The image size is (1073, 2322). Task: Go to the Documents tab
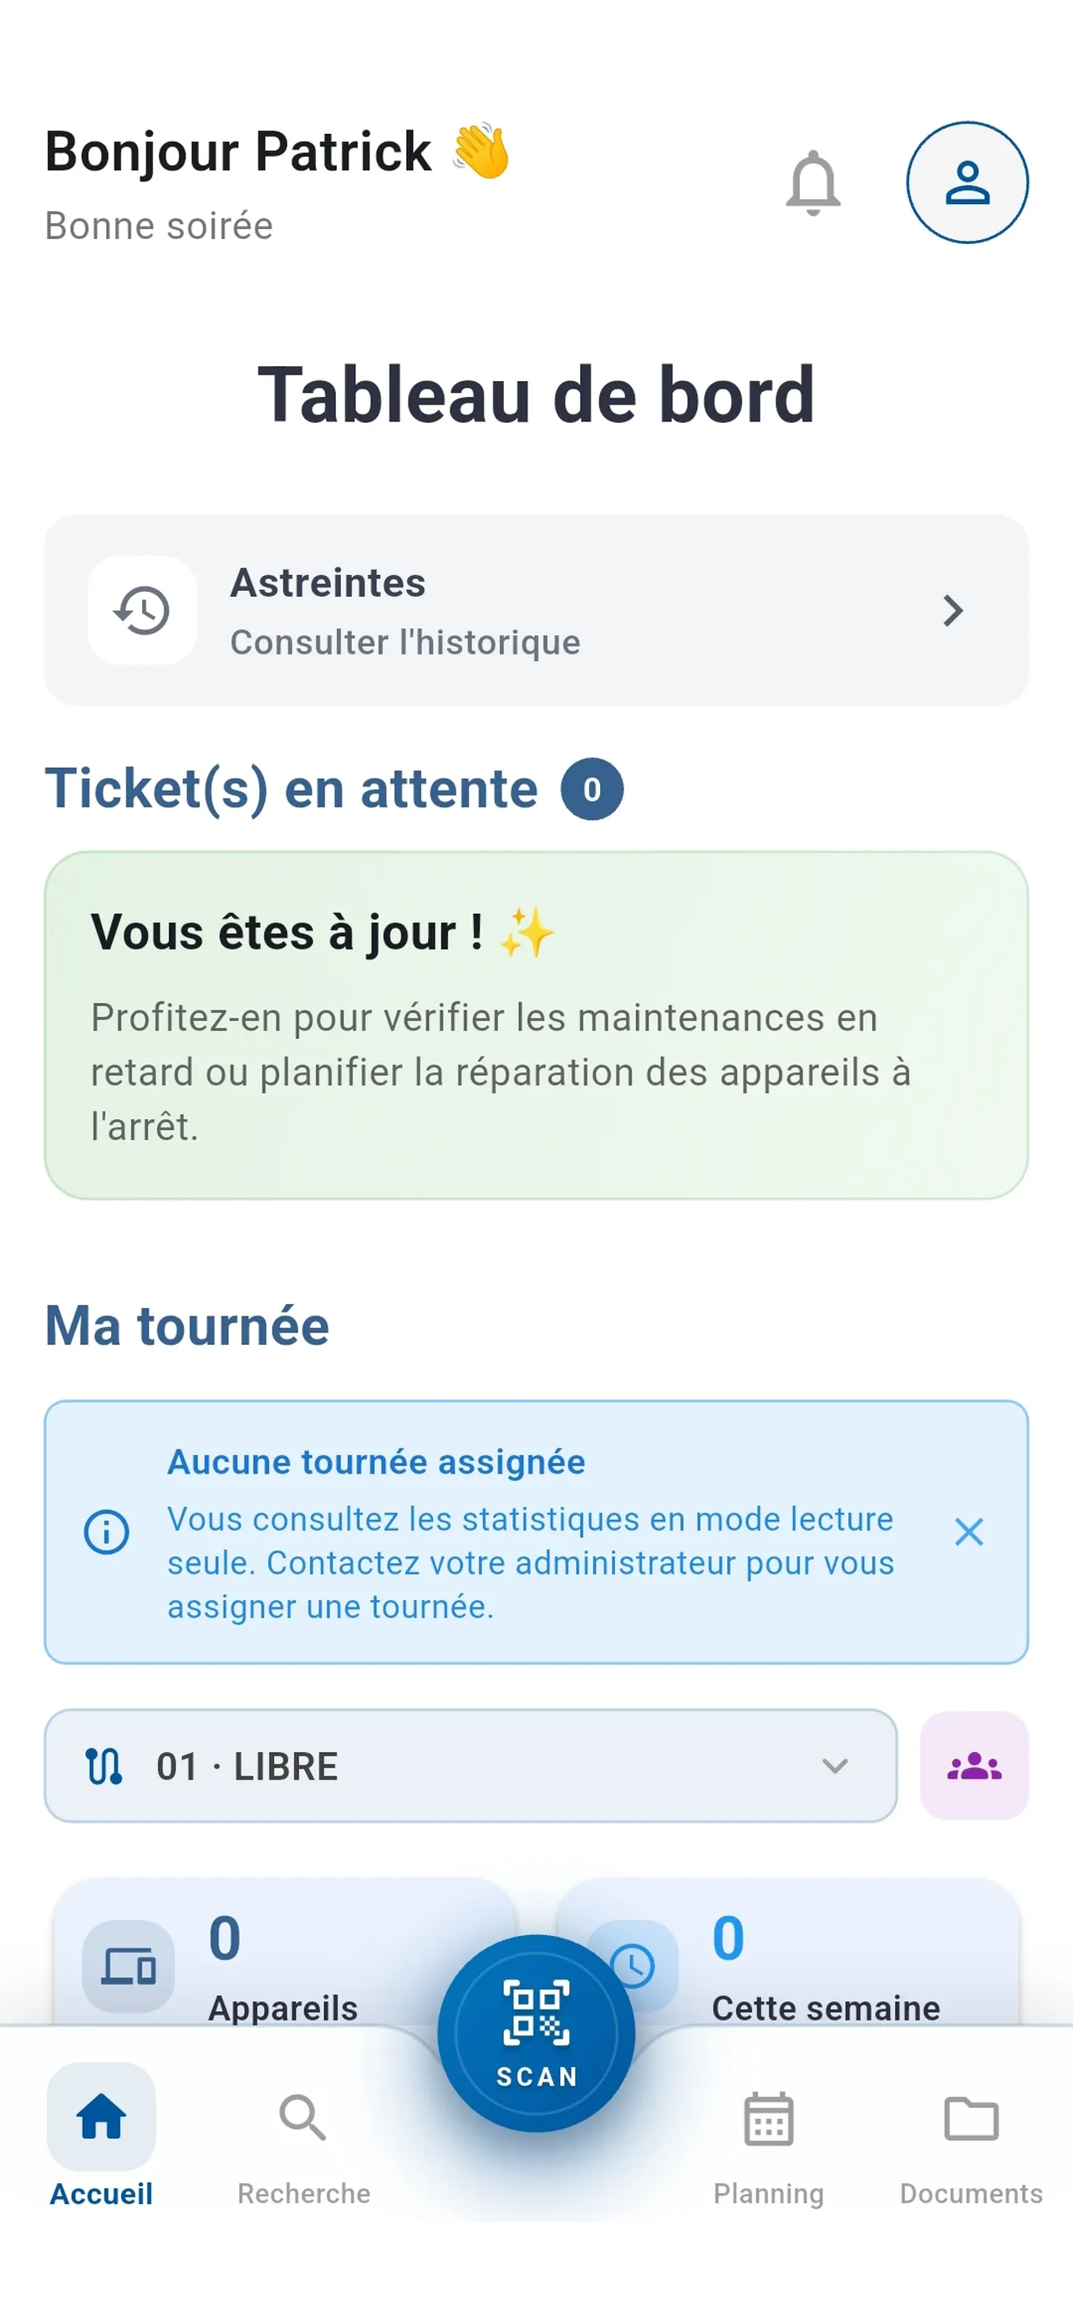(x=970, y=2138)
